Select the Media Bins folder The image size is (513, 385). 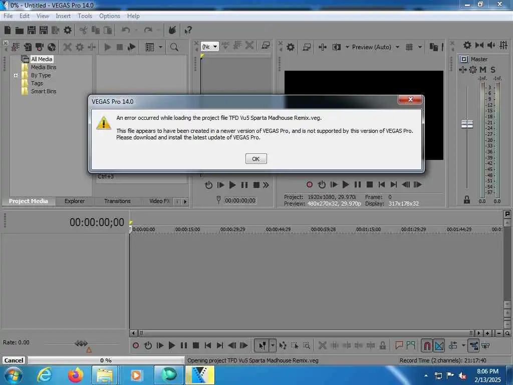[x=44, y=67]
